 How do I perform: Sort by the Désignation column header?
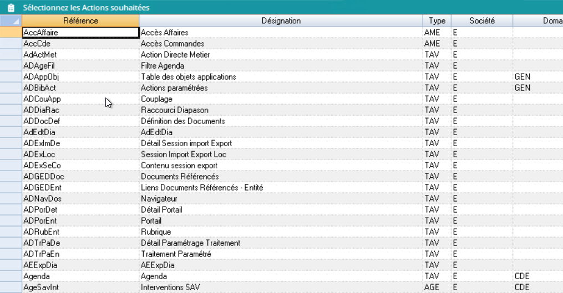281,21
